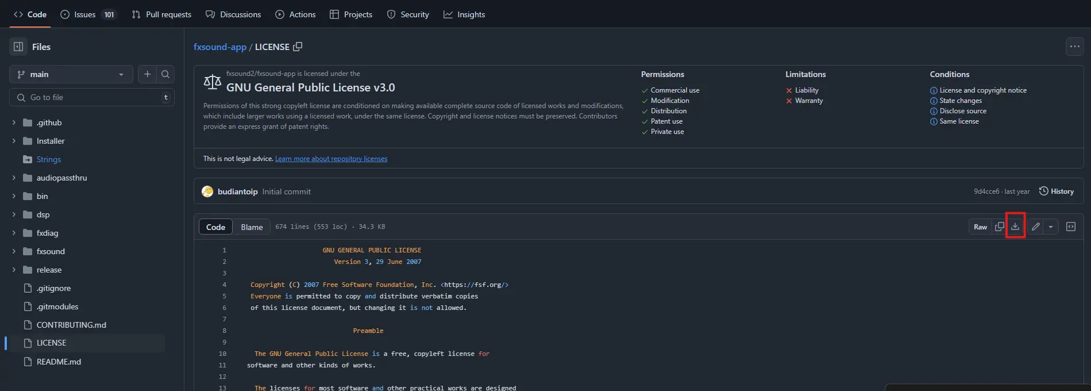Open the Security tab
The height and width of the screenshot is (391, 1091).
tap(408, 14)
